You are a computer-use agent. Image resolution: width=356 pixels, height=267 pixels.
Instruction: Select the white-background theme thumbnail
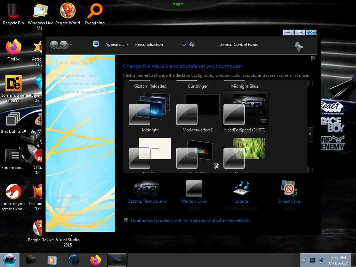coord(150,153)
